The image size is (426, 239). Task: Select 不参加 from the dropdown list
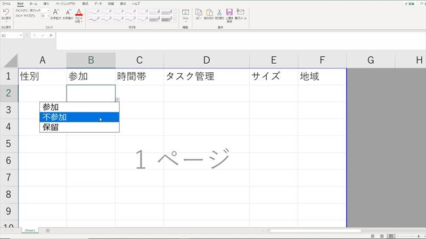click(x=79, y=117)
